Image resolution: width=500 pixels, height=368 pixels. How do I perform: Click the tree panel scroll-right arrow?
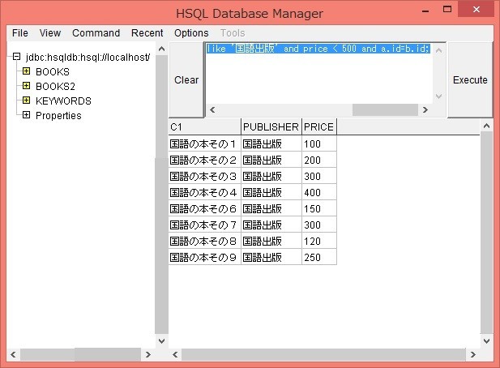coord(148,354)
